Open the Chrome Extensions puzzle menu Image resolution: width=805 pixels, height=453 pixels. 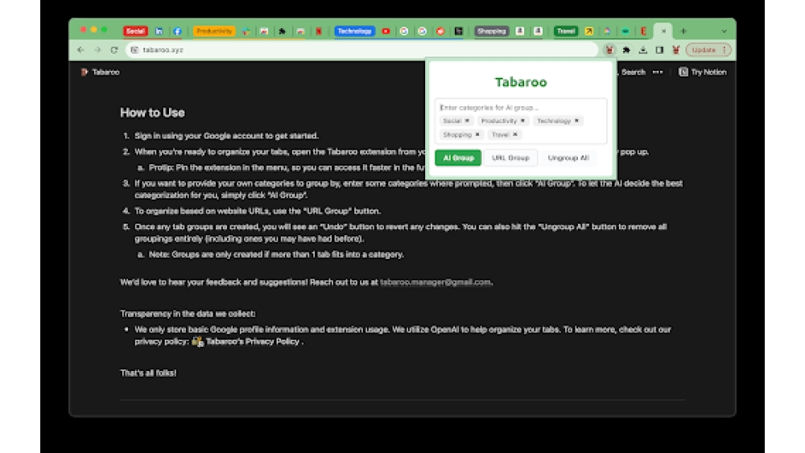626,50
